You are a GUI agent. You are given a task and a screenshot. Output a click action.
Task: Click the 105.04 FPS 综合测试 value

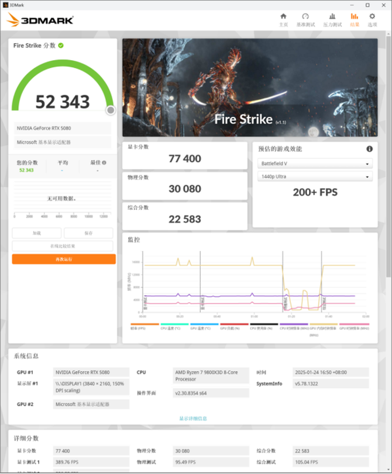point(331,462)
